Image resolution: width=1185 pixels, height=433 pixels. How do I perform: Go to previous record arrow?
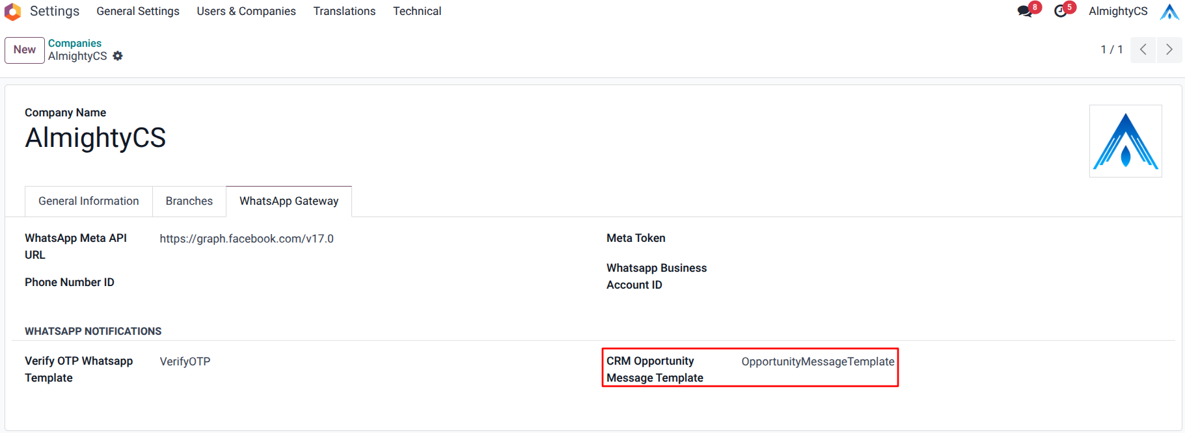pos(1143,49)
